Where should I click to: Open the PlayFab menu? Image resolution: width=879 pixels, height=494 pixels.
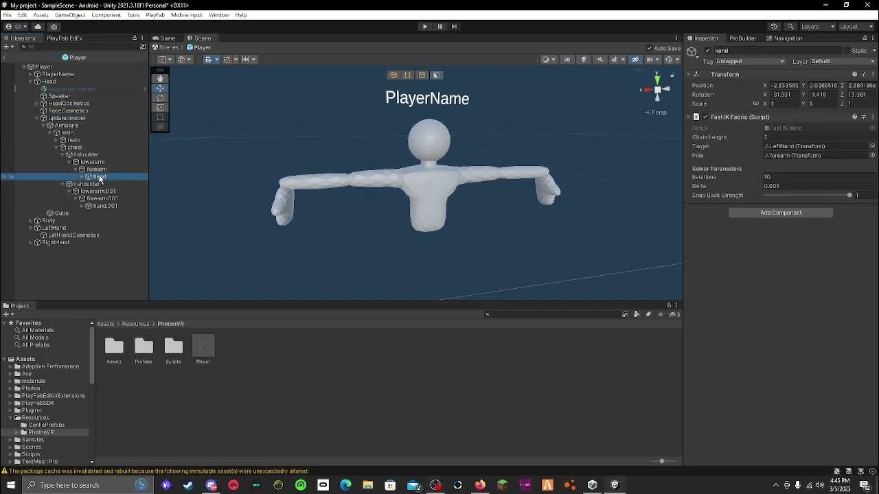pyautogui.click(x=155, y=14)
